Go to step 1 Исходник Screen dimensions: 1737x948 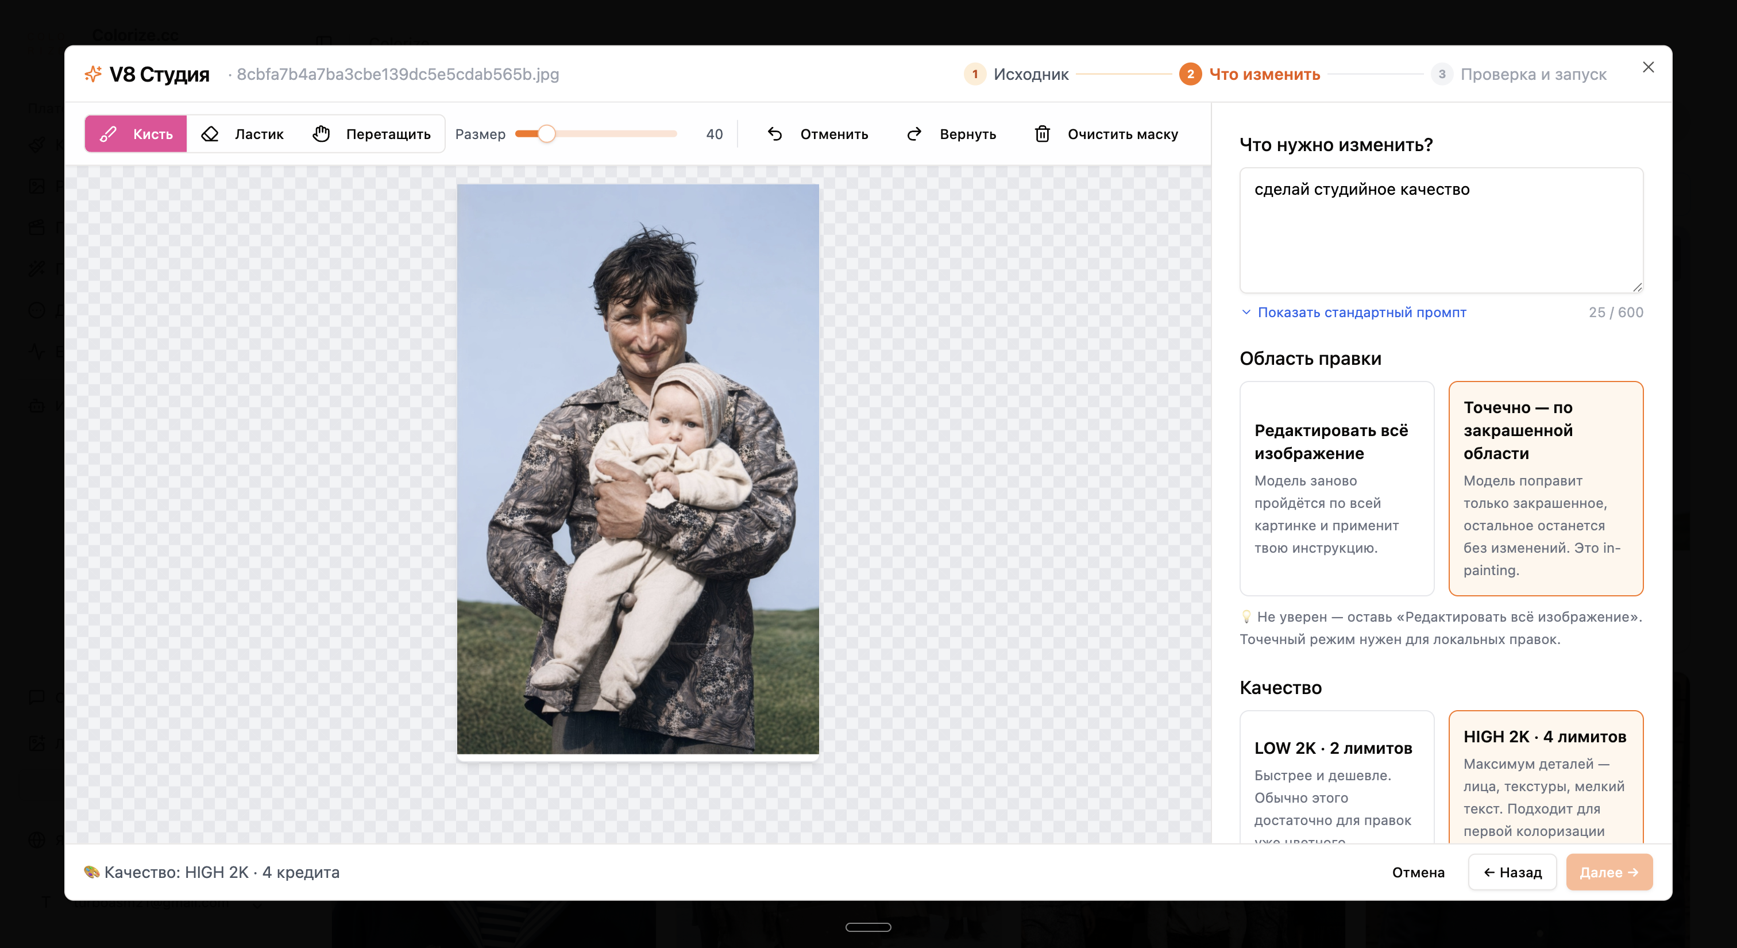1016,74
